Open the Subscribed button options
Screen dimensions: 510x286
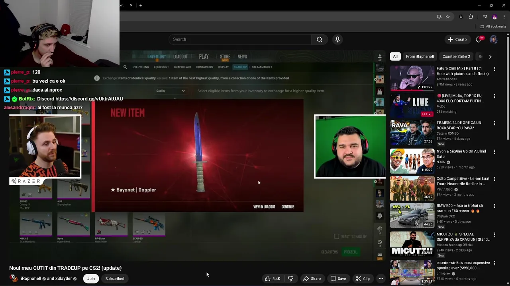click(x=115, y=278)
